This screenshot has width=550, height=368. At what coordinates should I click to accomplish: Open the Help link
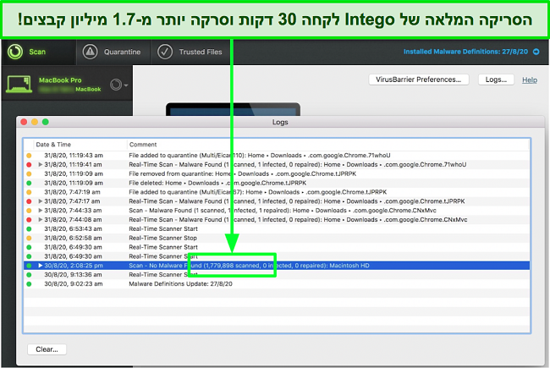(530, 80)
